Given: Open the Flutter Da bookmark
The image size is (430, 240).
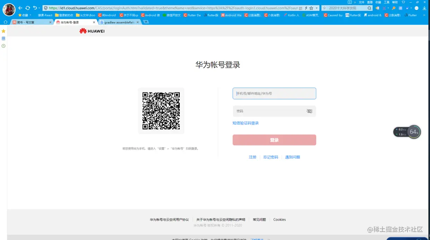Looking at the screenshot, I should [x=192, y=15].
